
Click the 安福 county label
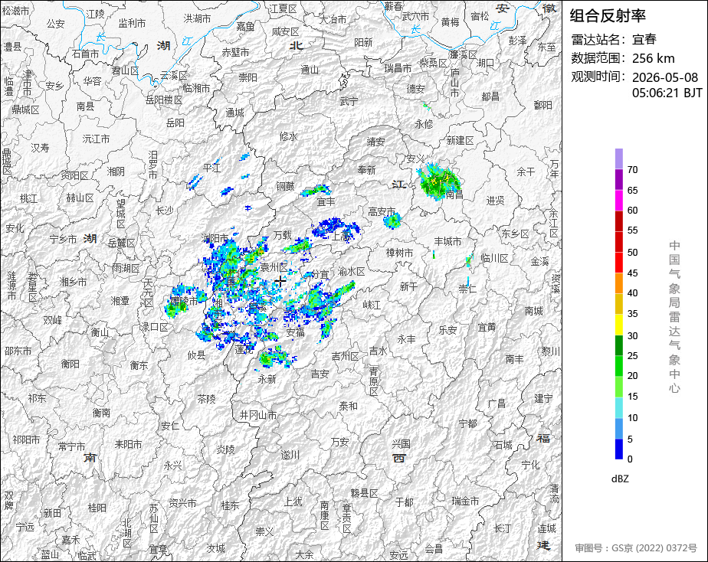click(x=295, y=332)
